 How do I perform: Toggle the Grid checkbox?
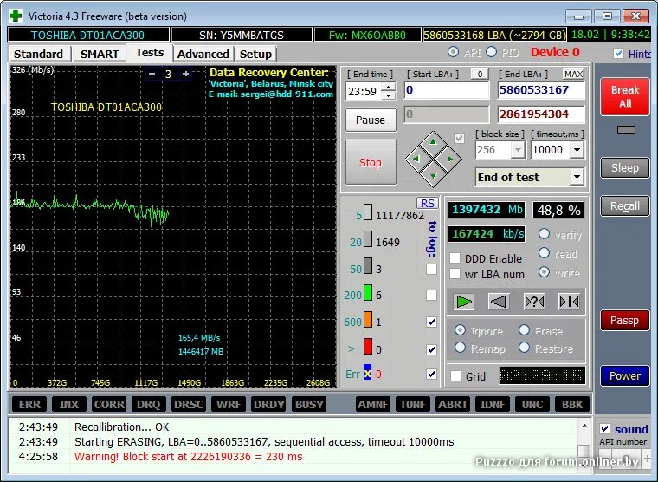click(455, 375)
